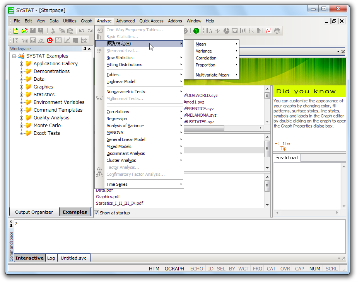Expand the Demonstrations folder node
357x282 pixels.
(x=21, y=71)
